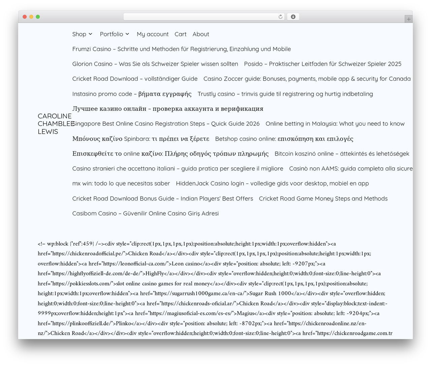The height and width of the screenshot is (365, 431).
Task: Open Casino Zoccer guide link
Action: click(x=307, y=79)
